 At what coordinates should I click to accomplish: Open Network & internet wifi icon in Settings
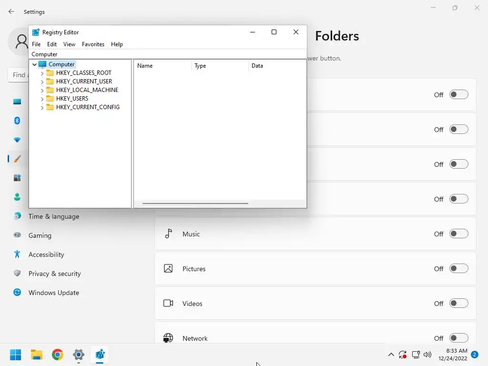coord(17,140)
